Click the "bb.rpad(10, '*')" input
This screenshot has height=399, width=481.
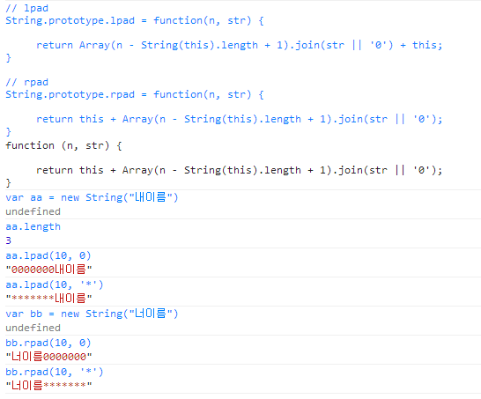click(55, 372)
